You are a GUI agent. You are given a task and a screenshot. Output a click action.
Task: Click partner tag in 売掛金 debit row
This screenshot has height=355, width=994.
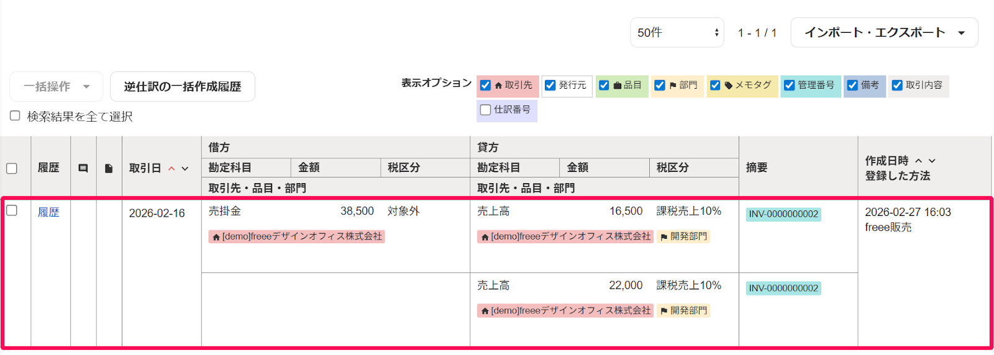297,236
